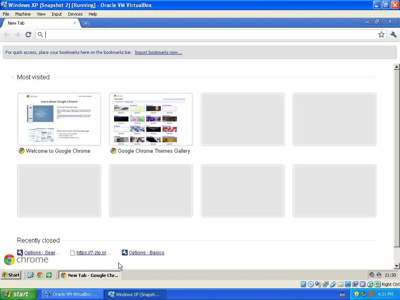Restore down the Chrome window inside the guest
The width and height of the screenshot is (400, 300).
[x=377, y=22]
